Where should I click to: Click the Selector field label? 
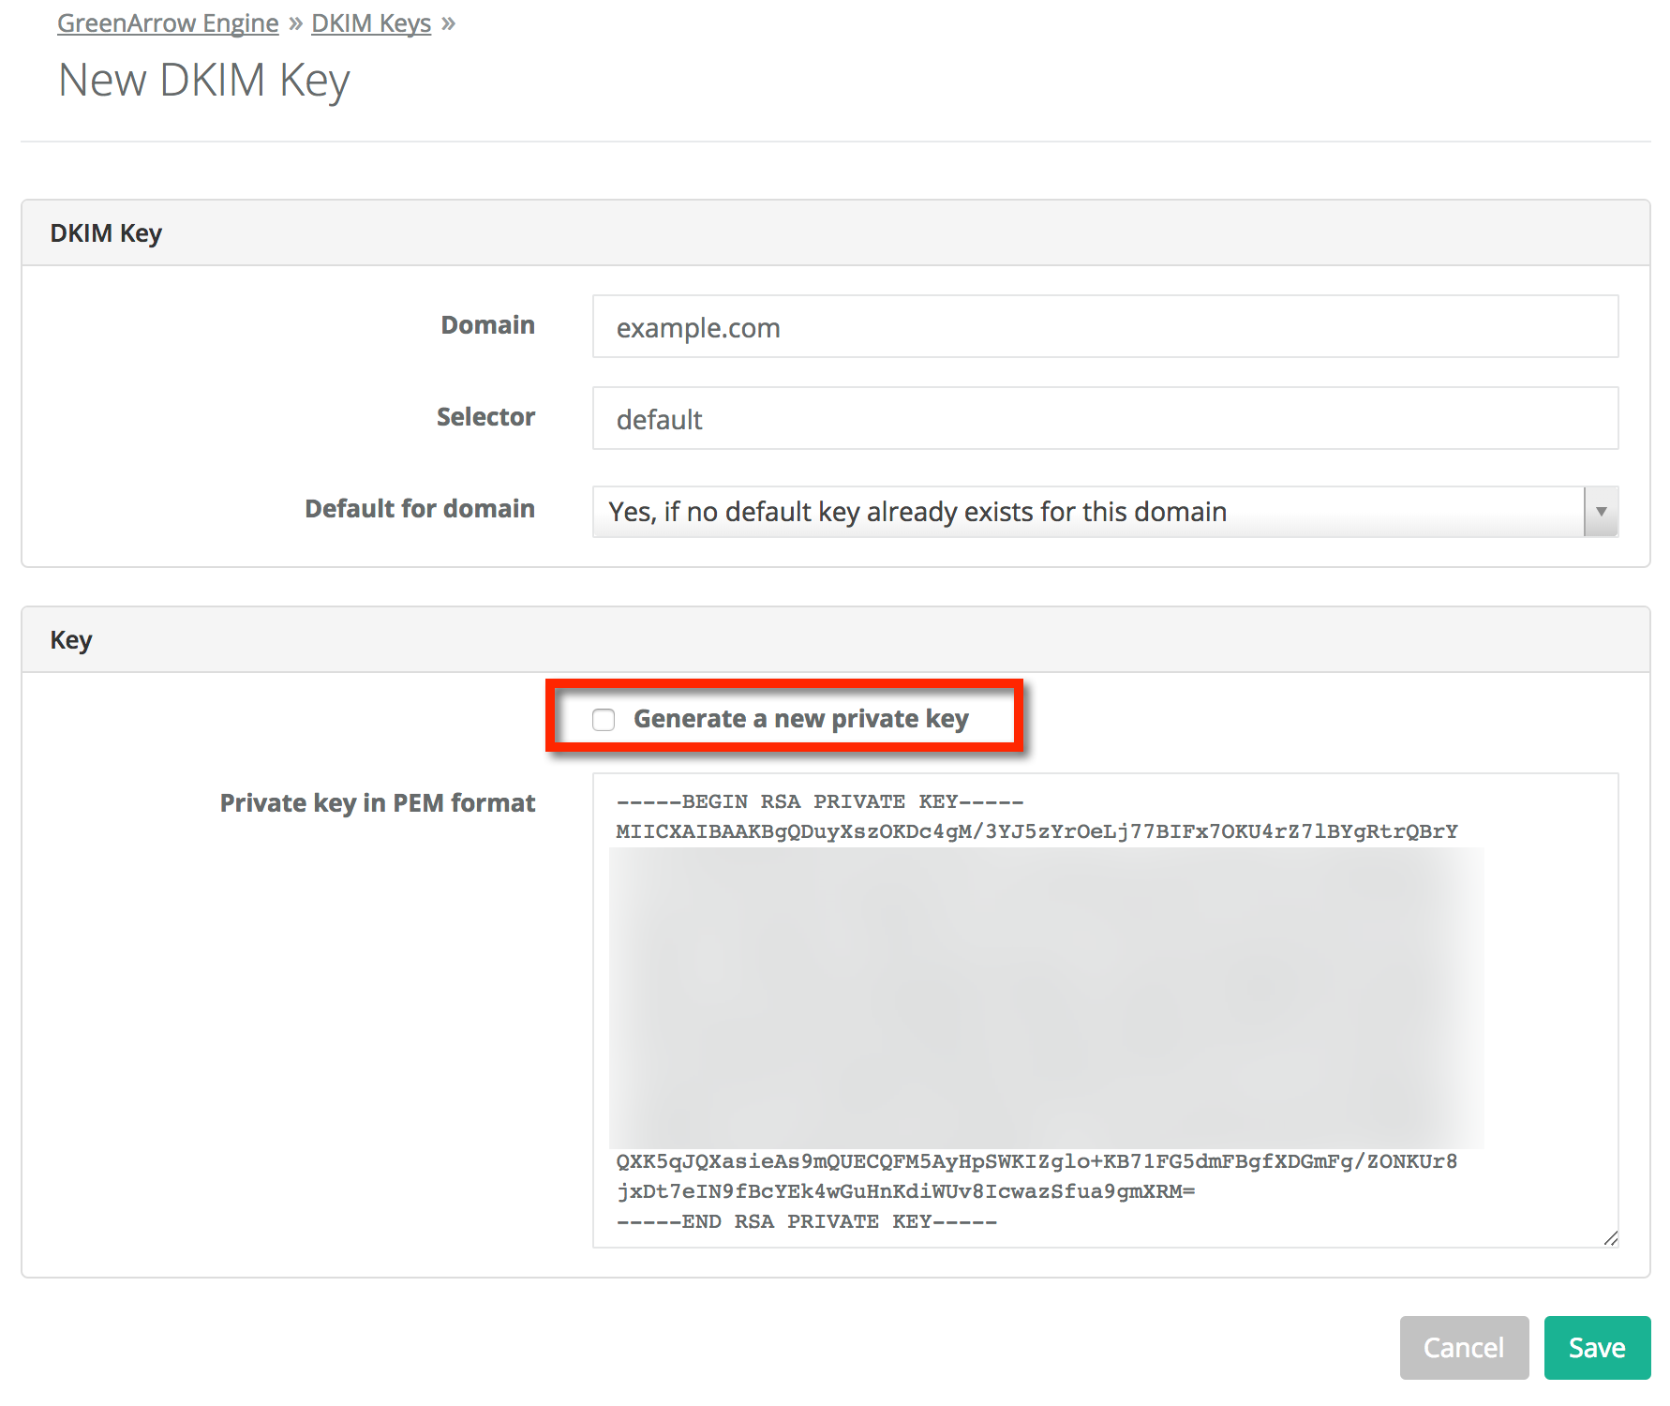click(485, 417)
